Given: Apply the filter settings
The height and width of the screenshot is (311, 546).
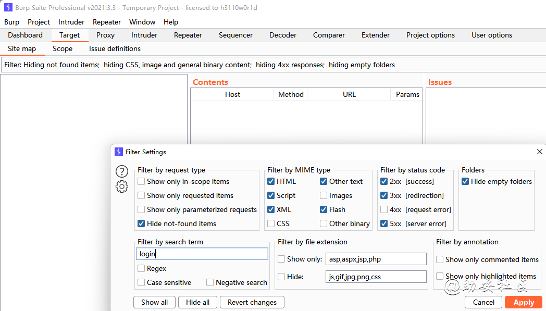Looking at the screenshot, I should pyautogui.click(x=524, y=302).
